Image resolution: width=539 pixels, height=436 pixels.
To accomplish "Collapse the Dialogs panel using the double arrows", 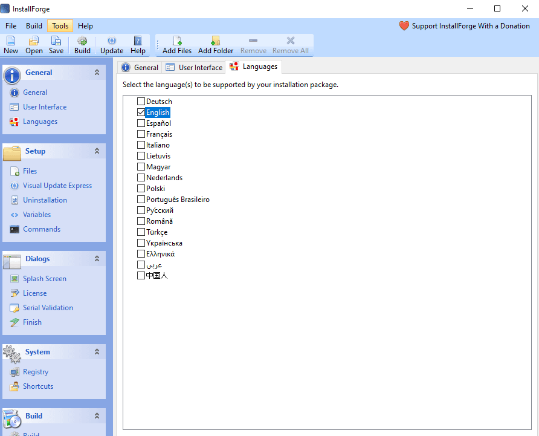I will [x=95, y=258].
